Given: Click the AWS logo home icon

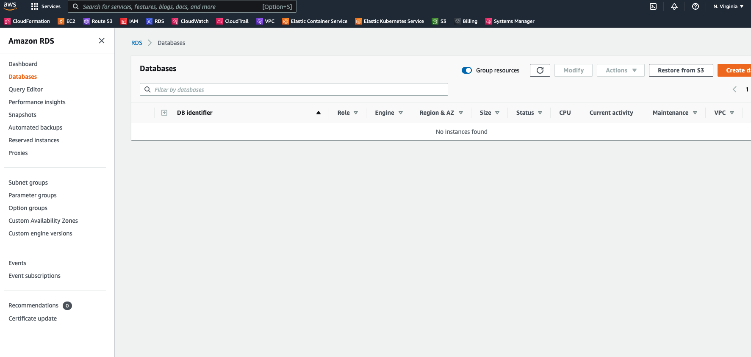Looking at the screenshot, I should (10, 6).
